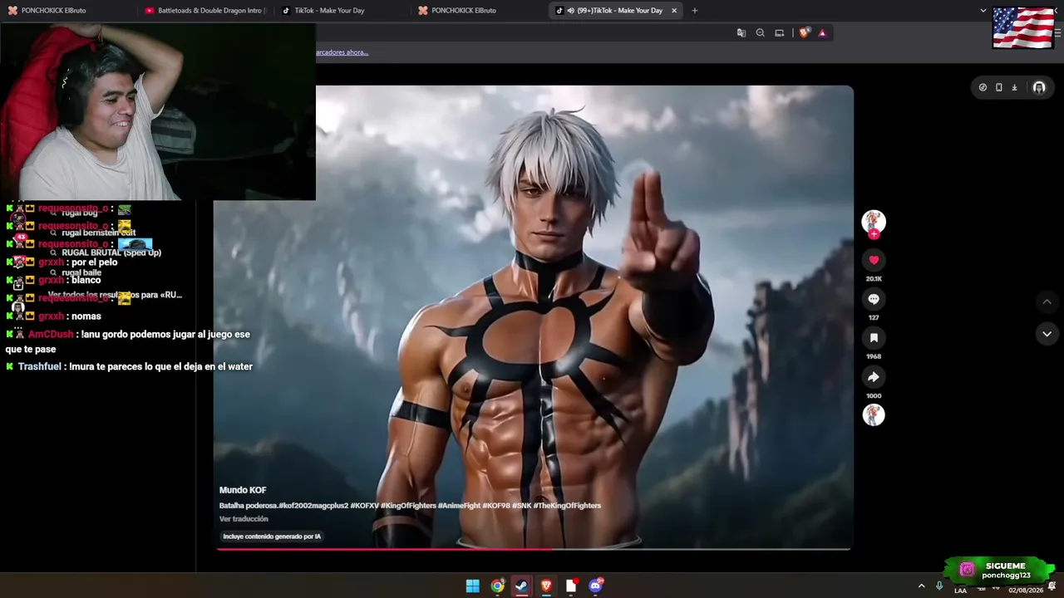Open the TikTok coins icon in top pill
1064x598 pixels.
(x=983, y=87)
